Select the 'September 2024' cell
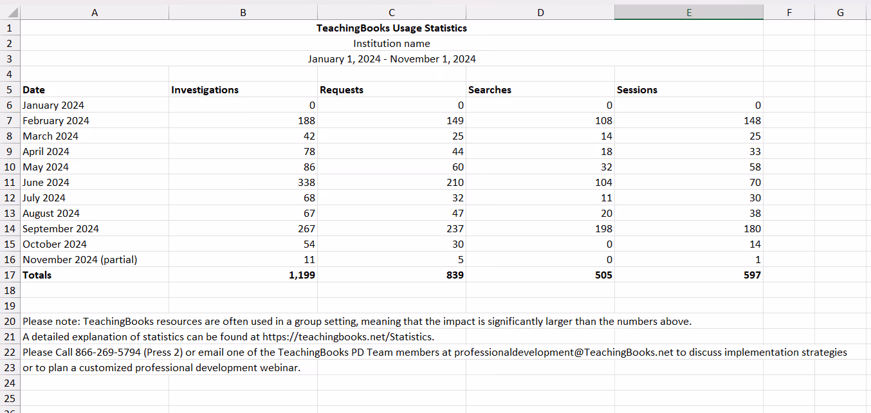871x413 pixels. (95, 229)
